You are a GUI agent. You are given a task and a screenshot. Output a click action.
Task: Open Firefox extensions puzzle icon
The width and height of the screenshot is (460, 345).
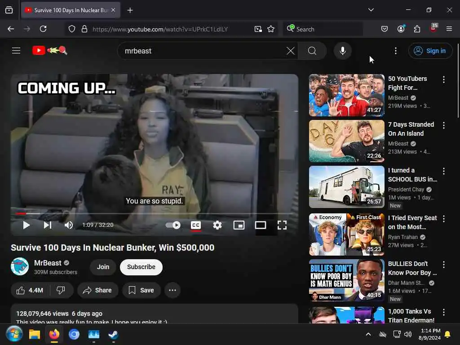coord(417,29)
